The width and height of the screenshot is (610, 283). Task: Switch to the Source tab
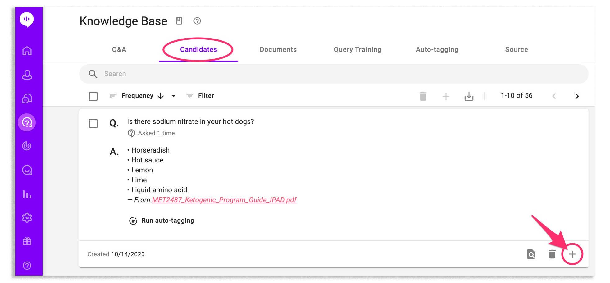click(517, 49)
